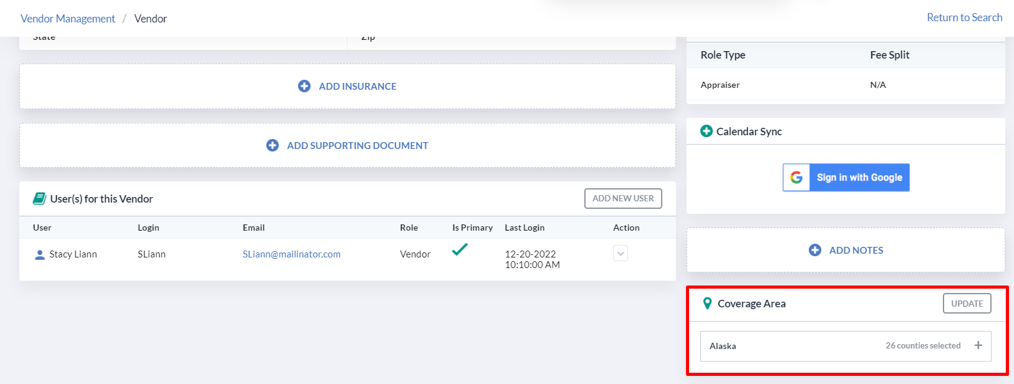Click the Action column header
This screenshot has height=384, width=1014.
click(x=626, y=228)
